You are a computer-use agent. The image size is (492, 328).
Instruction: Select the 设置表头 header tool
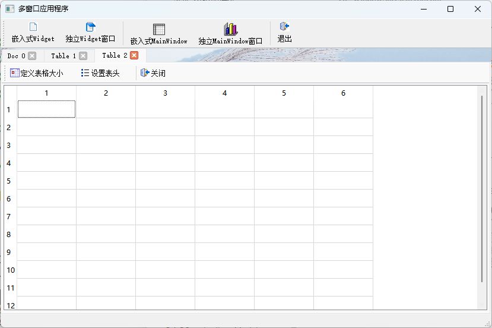[85, 73]
